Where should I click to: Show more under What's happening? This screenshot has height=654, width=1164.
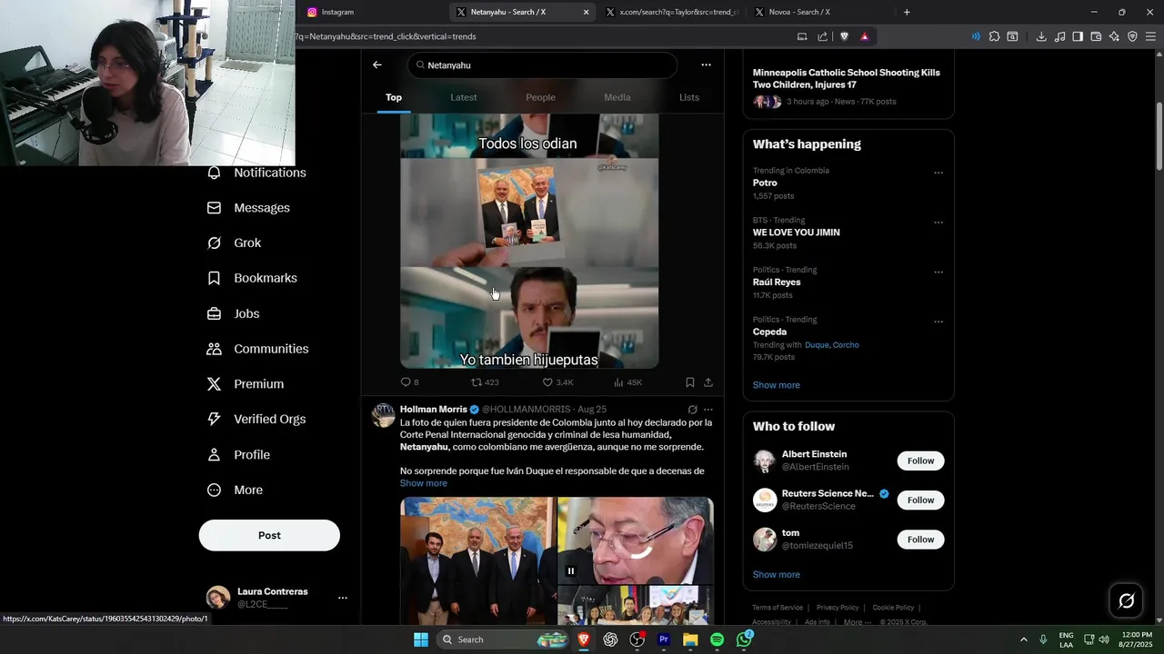(777, 385)
